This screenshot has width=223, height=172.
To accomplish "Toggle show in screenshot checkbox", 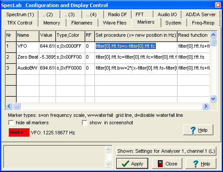I will point(84,123).
